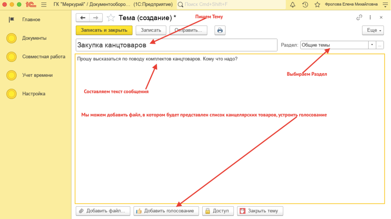Viewport: 391px width, 219px height.
Task: Open the Раздел selection ellipsis button
Action: coord(380,45)
